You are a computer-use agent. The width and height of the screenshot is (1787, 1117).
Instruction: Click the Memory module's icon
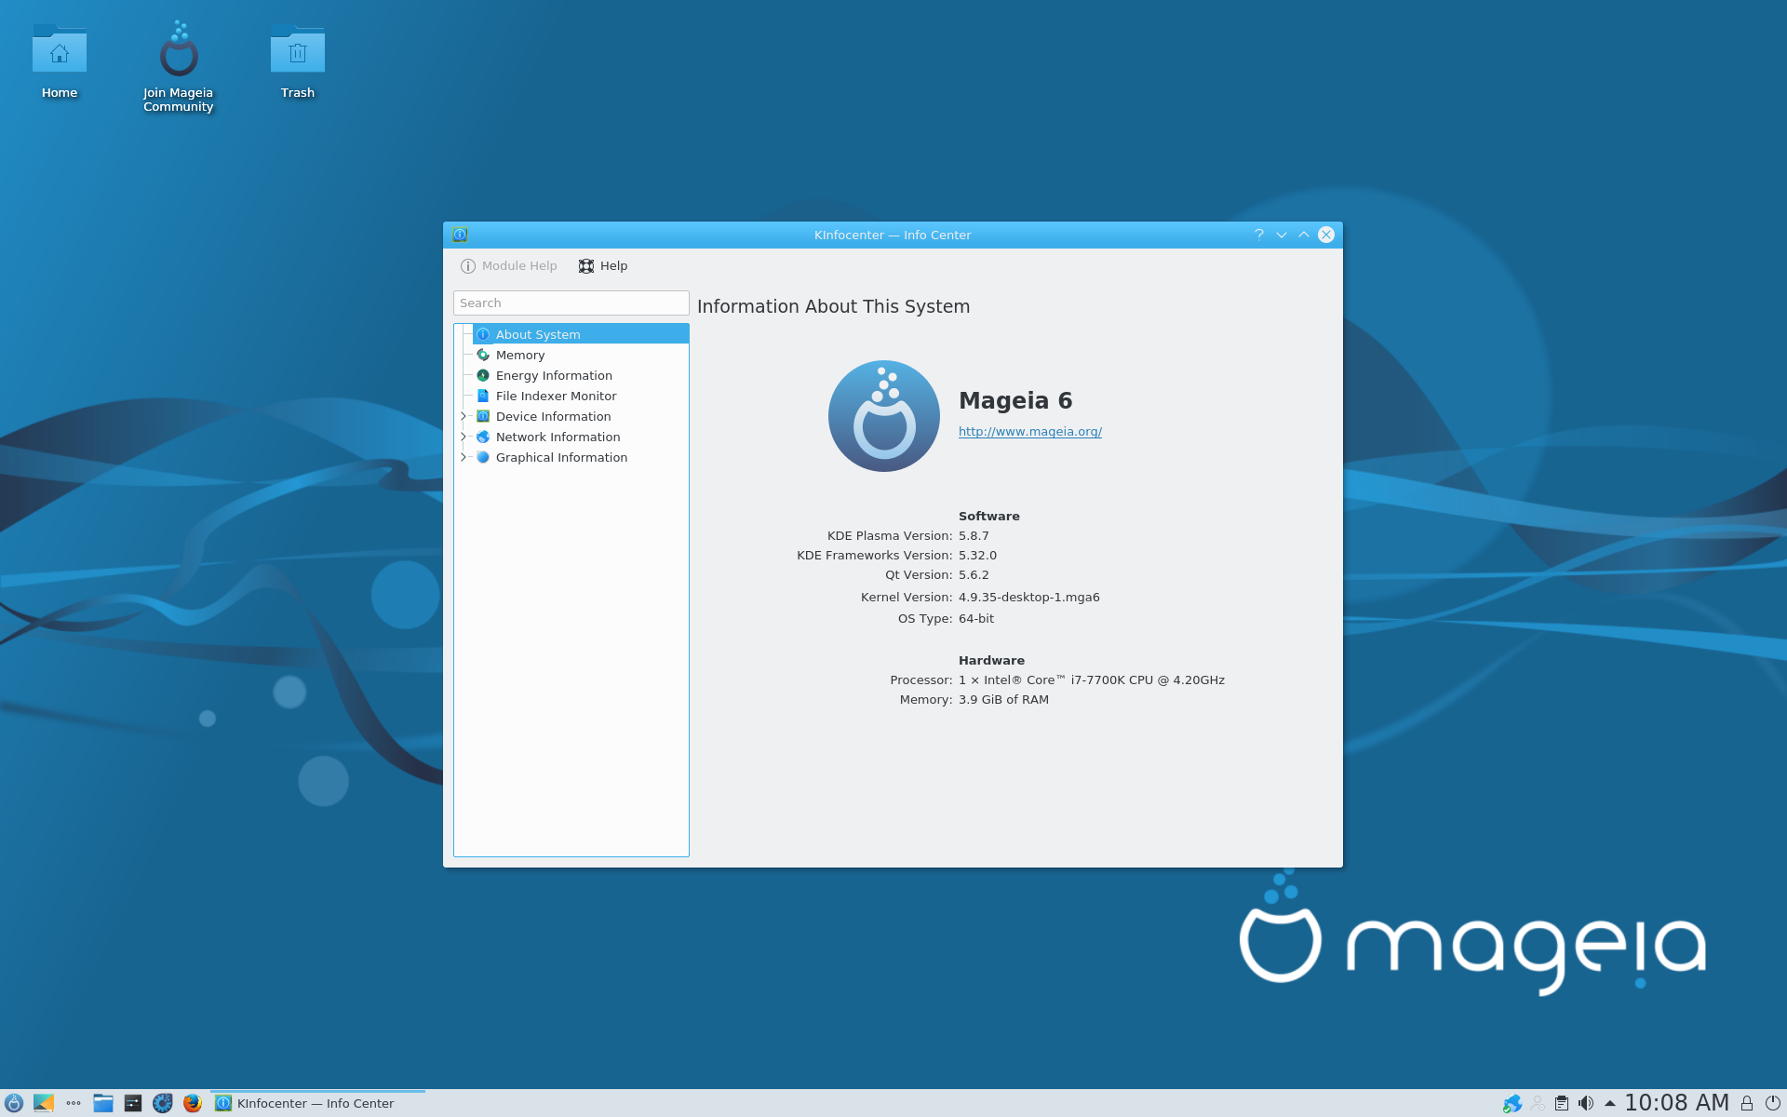(x=483, y=355)
